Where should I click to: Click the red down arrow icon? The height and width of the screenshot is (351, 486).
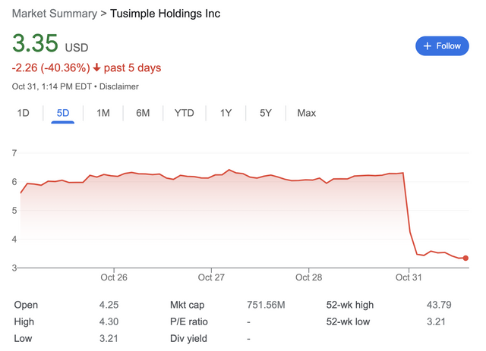tap(96, 67)
